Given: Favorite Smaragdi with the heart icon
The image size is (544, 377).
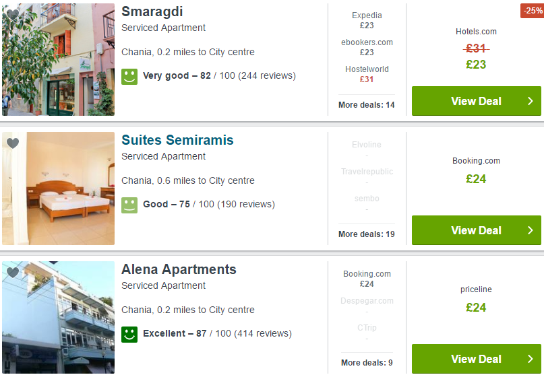Looking at the screenshot, I should [x=13, y=14].
